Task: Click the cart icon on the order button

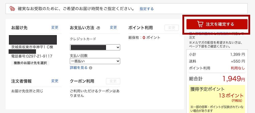Action: (200, 24)
